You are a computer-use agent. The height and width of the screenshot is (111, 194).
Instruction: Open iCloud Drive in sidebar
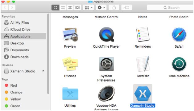23,30
